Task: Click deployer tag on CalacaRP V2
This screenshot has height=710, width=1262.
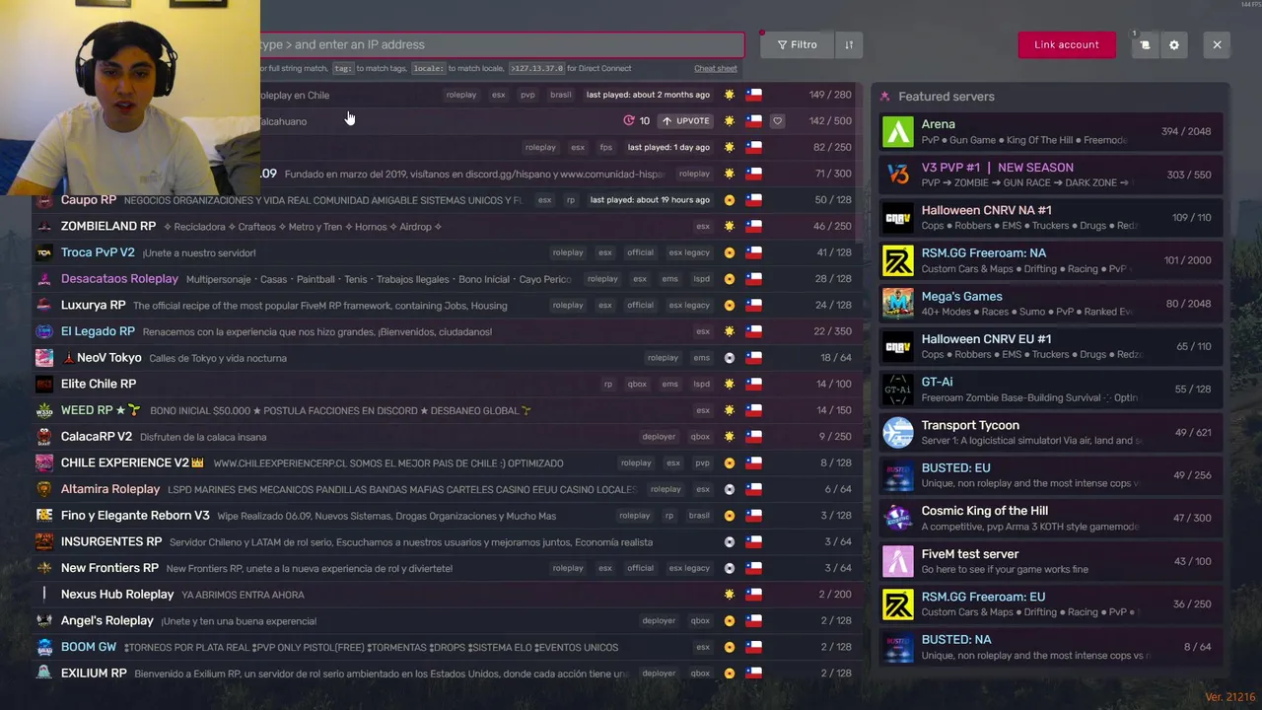Action: pos(659,437)
